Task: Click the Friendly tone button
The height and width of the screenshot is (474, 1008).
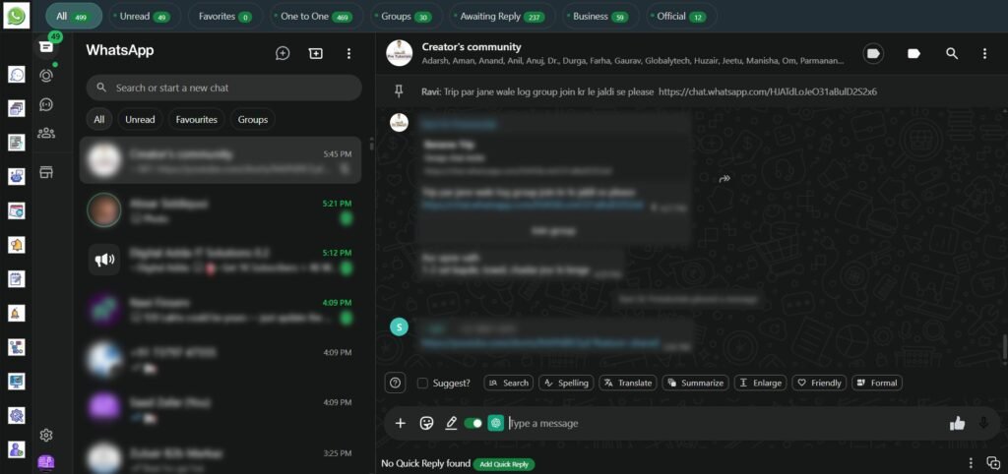Action: click(819, 383)
